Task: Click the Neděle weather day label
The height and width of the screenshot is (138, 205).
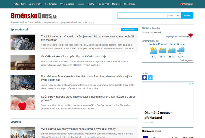Action: (153, 44)
